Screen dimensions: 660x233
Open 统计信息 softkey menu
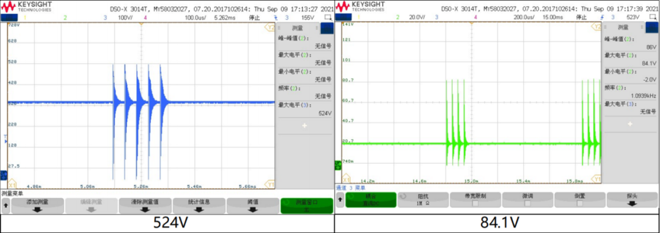[x=199, y=206]
